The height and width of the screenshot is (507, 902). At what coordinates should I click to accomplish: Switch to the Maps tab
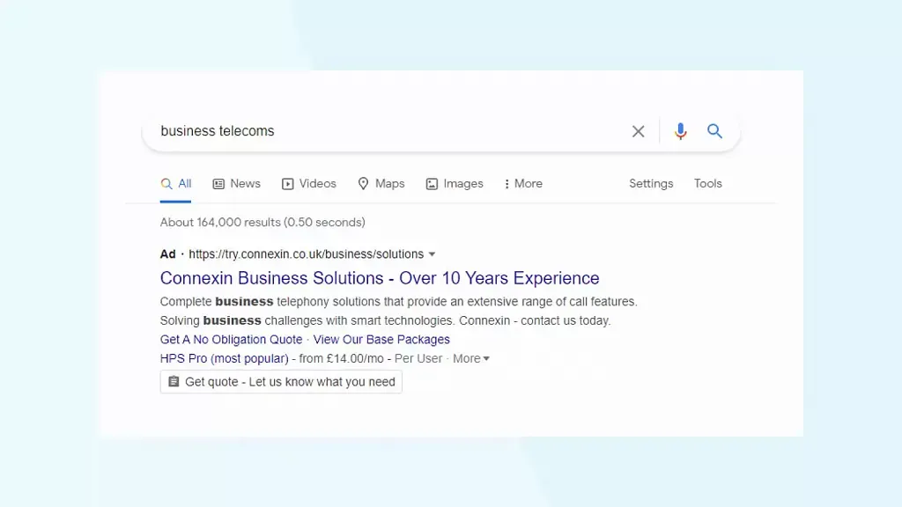tap(381, 184)
